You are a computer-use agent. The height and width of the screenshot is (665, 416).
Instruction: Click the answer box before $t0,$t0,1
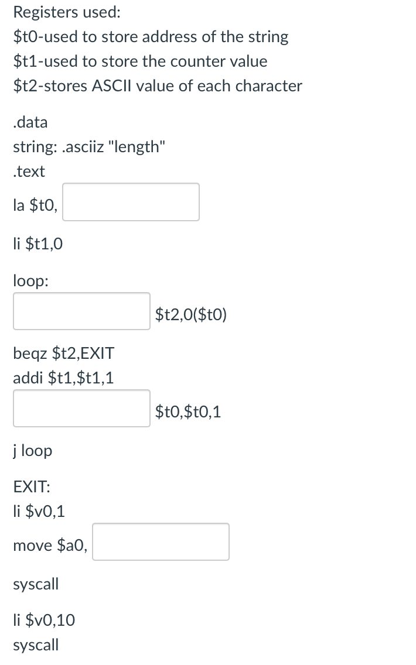tap(81, 408)
